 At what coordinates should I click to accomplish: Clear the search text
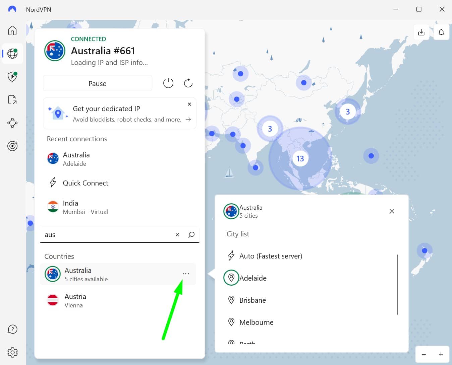coord(177,235)
